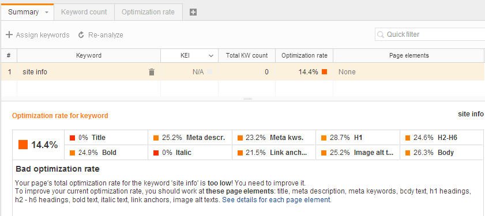Open the Optimization rate tab
The height and width of the screenshot is (216, 485).
tap(148, 12)
